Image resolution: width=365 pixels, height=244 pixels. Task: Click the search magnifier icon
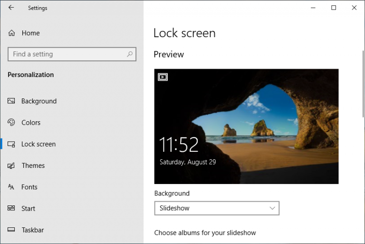pyautogui.click(x=130, y=54)
